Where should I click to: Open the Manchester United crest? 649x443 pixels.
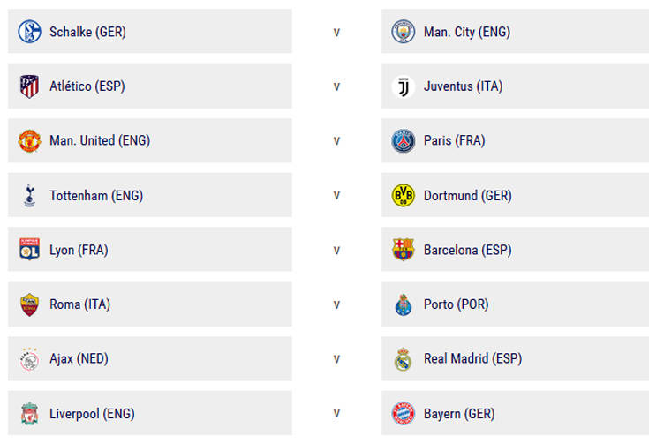[x=29, y=141]
